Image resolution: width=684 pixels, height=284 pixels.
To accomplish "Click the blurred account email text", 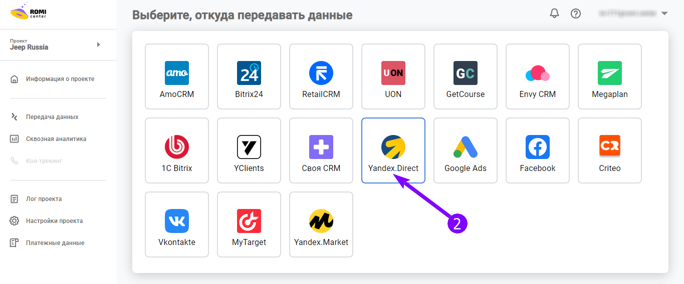I will pyautogui.click(x=626, y=13).
